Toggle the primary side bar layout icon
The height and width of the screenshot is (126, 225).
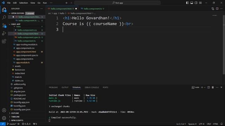[187, 3]
